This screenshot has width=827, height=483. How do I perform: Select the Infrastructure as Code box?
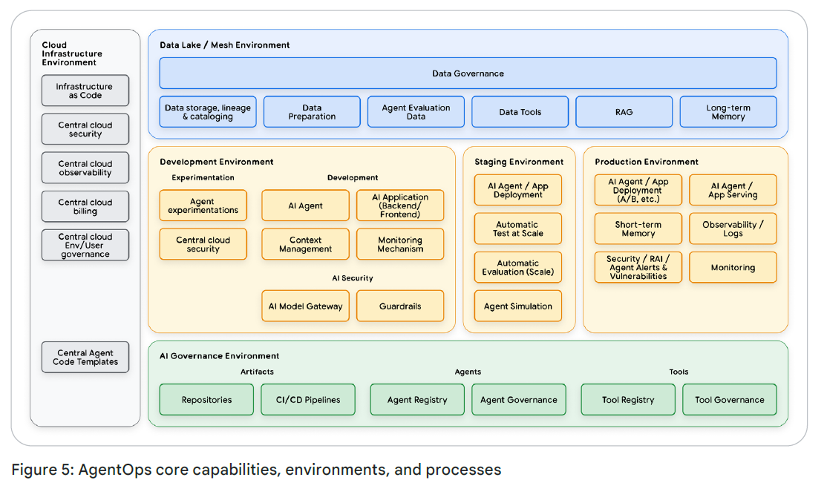[x=85, y=91]
